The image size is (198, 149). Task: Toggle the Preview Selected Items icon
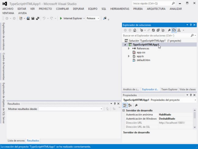(x=174, y=30)
